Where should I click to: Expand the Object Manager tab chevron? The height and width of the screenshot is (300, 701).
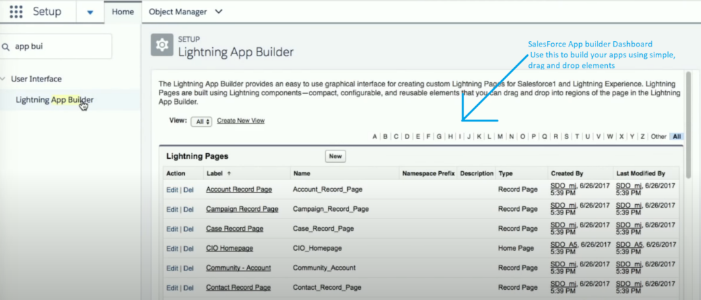[218, 12]
